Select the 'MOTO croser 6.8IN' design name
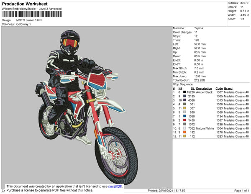 29,20
